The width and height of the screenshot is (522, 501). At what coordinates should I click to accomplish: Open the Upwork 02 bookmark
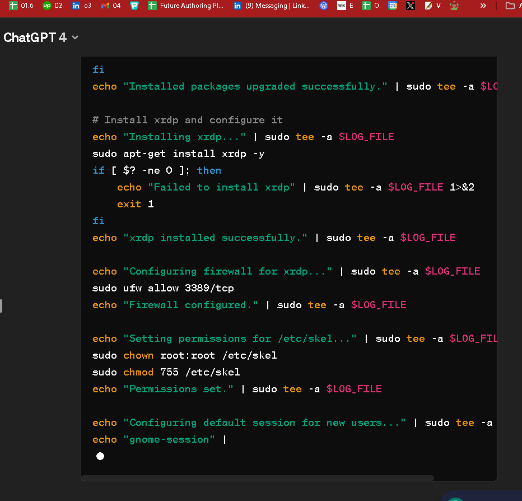53,6
